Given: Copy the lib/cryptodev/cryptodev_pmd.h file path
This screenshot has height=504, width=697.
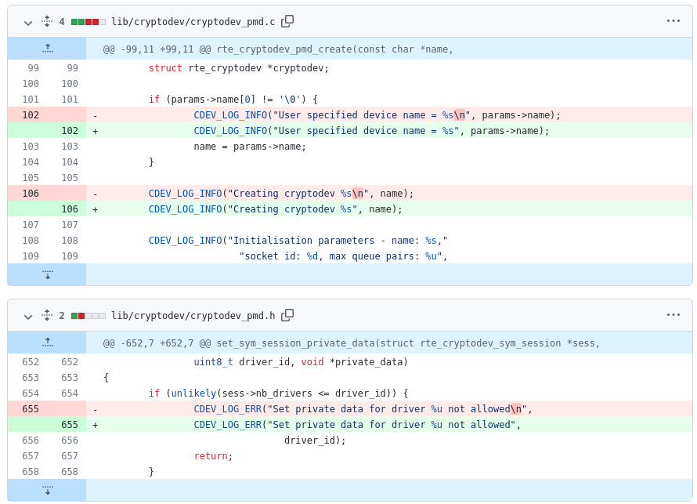Looking at the screenshot, I should (287, 315).
